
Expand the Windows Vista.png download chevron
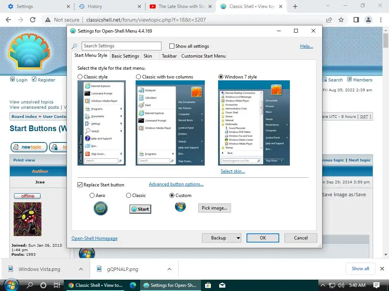pos(81,269)
